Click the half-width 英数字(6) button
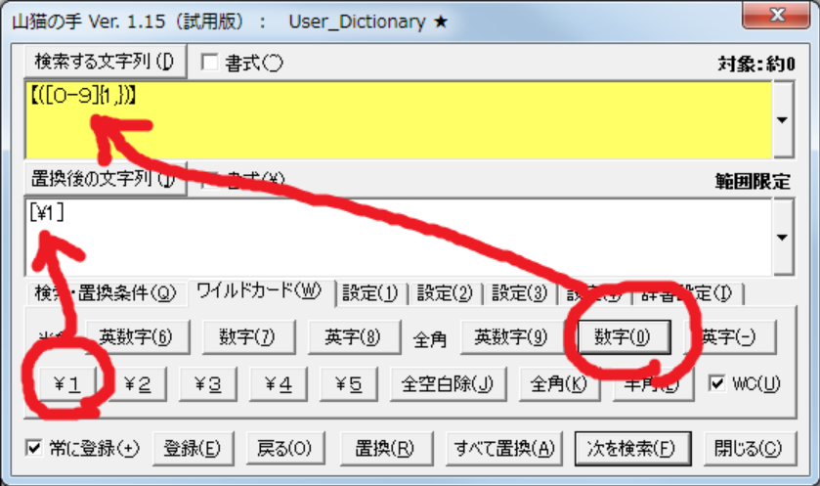This screenshot has width=820, height=486. pos(135,336)
